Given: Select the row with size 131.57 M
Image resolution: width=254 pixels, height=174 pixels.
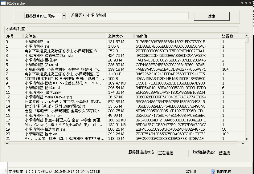Looking at the screenshot, I should (125, 42).
